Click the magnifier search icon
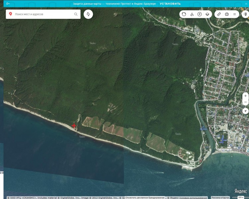This screenshot has width=249, height=199. [76, 14]
